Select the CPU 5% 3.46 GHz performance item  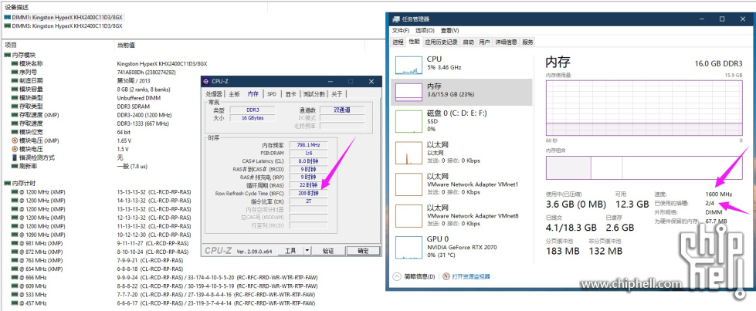pos(462,63)
